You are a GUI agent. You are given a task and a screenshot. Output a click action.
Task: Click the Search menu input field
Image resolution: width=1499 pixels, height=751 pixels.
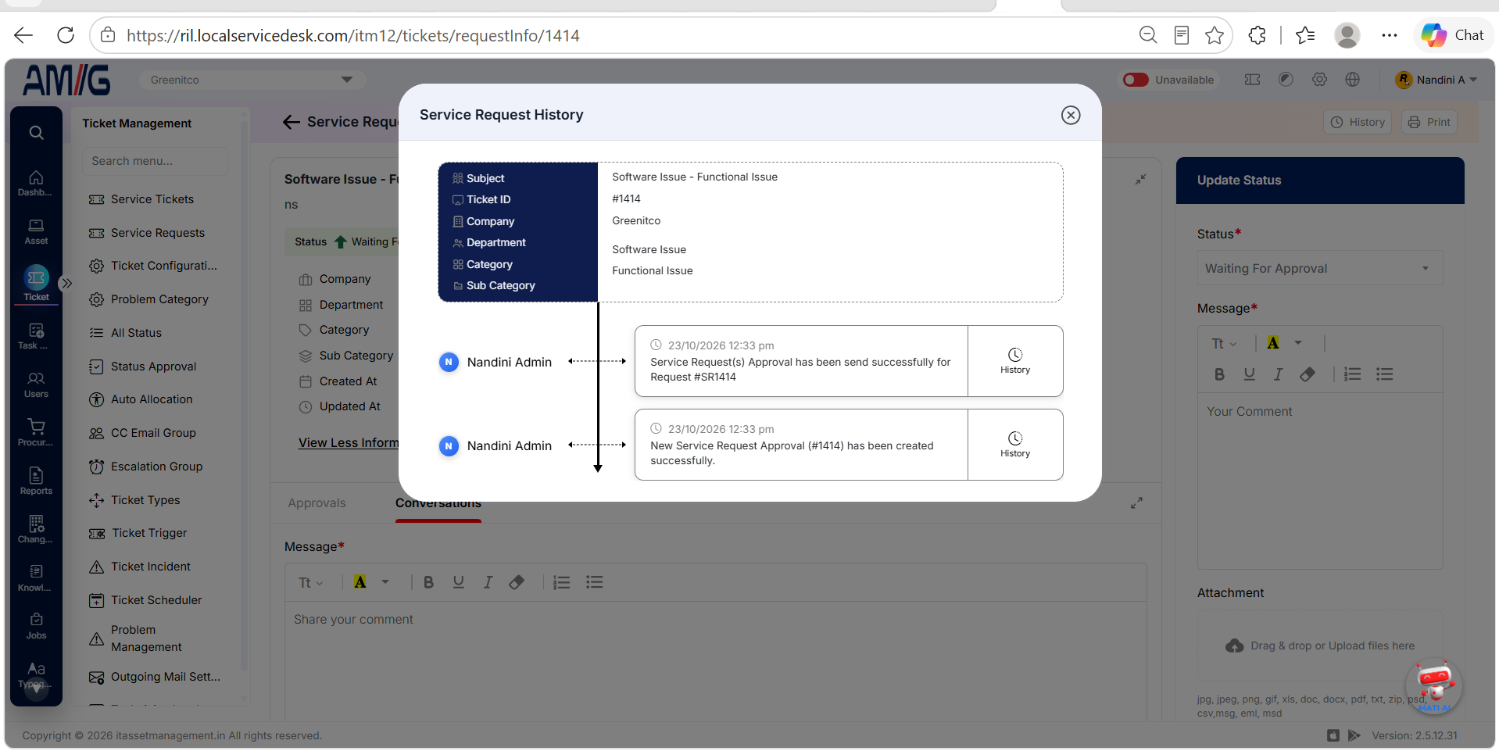pyautogui.click(x=155, y=161)
